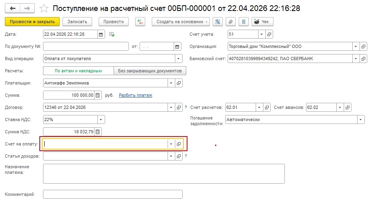Expand the Статья доходов dropdown
This screenshot has height=204, width=377.
click(171, 156)
